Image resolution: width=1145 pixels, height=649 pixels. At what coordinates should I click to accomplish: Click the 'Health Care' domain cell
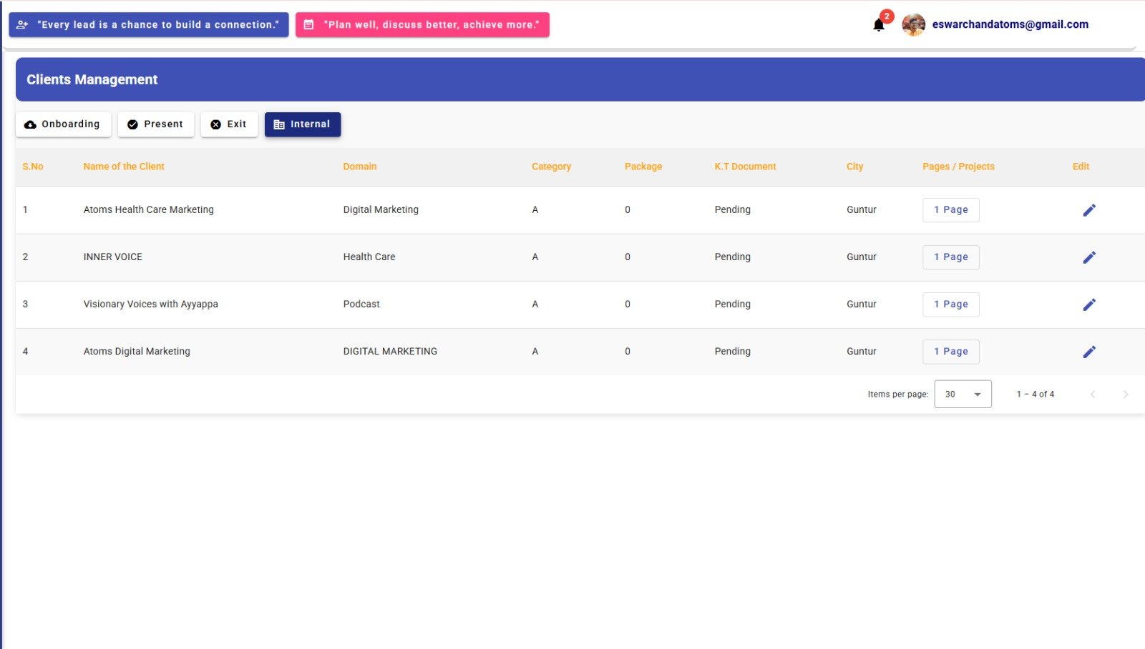[369, 257]
